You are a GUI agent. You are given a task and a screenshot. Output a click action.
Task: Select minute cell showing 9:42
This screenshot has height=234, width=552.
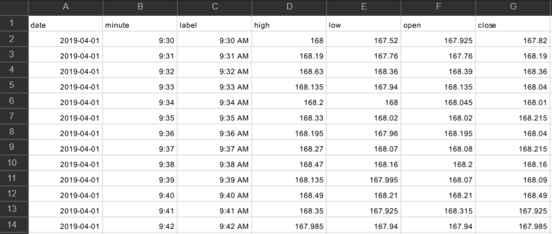[x=140, y=225]
